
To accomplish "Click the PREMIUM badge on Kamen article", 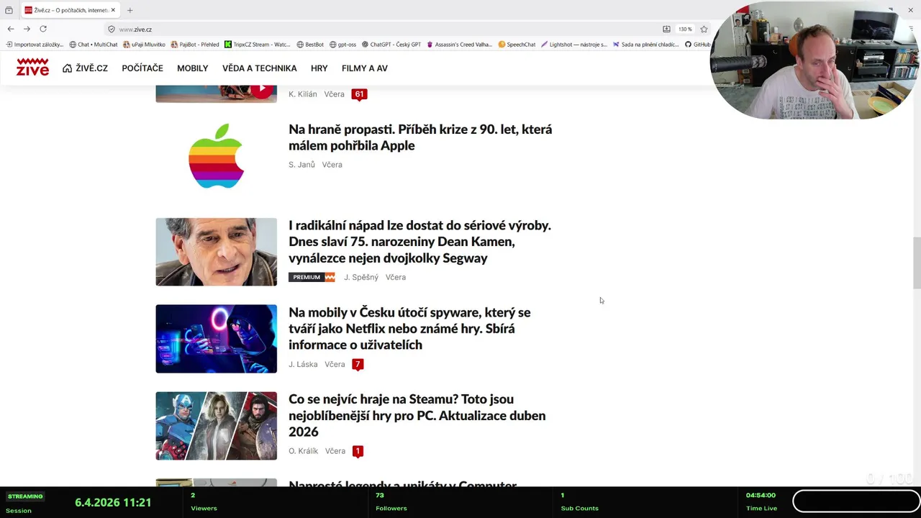I will [x=312, y=277].
